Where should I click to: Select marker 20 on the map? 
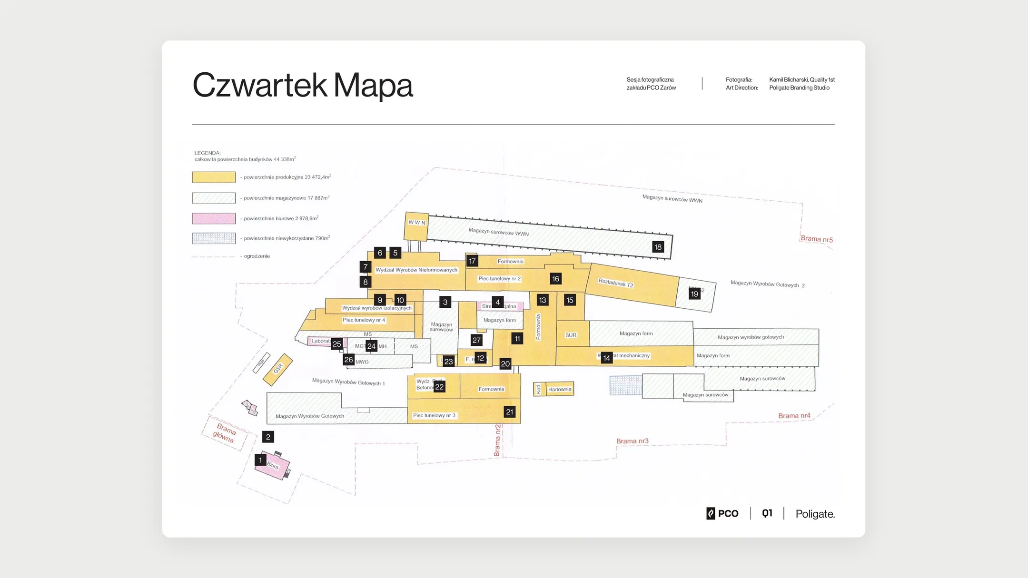[x=505, y=364]
